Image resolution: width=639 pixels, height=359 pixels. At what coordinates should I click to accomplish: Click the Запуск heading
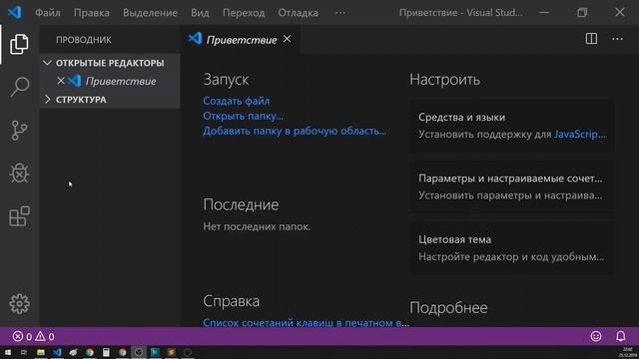pos(226,80)
